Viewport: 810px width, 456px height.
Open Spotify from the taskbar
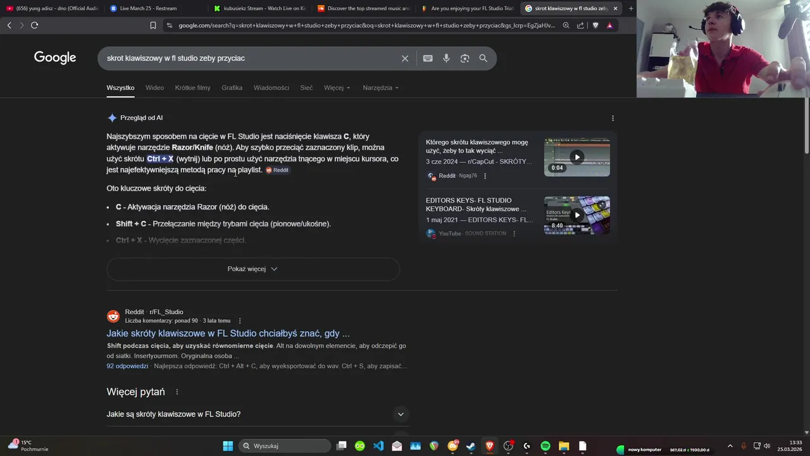[545, 446]
